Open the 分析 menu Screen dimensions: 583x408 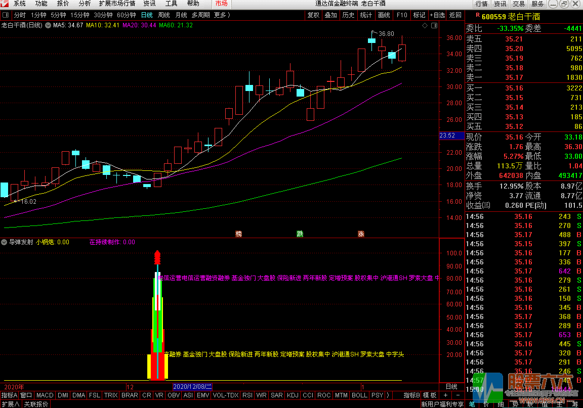pos(85,4)
